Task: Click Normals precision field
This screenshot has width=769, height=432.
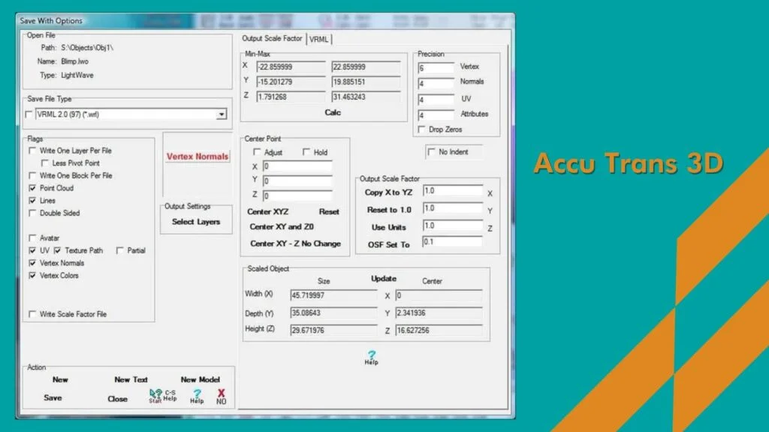Action: pos(436,84)
